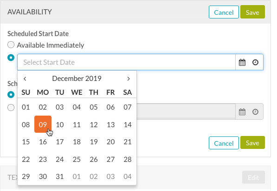Screen dimensions: 277x191
Task: Advance calendar to next month
Action: [129, 79]
